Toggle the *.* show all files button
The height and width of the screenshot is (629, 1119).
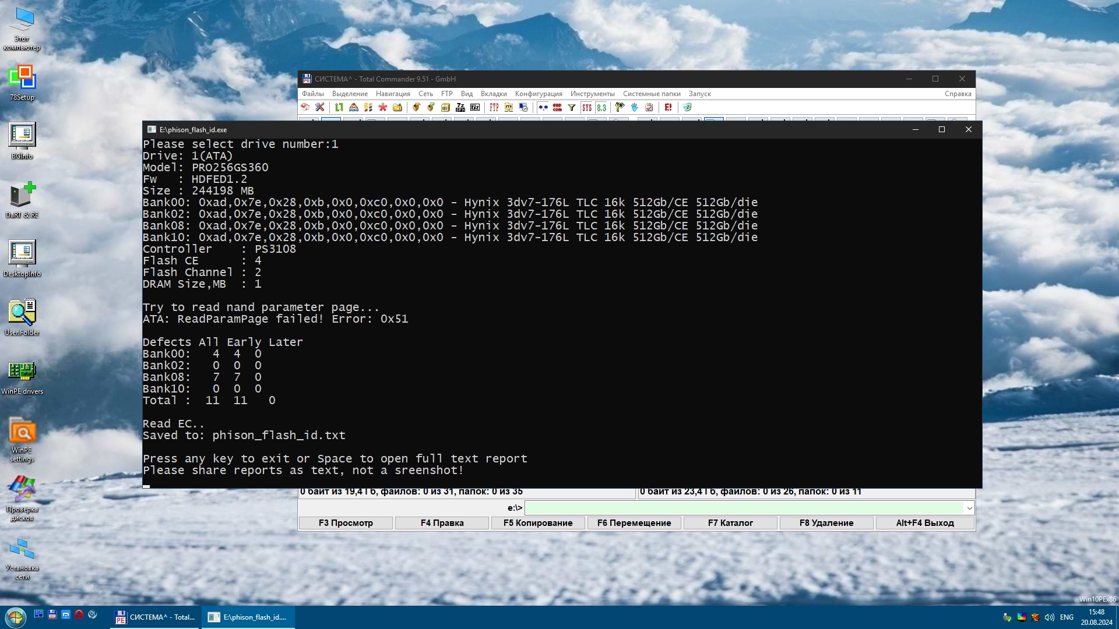coord(543,107)
